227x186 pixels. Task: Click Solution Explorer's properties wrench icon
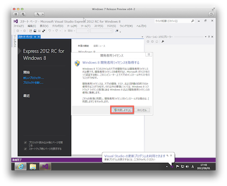pyautogui.click(x=163, y=41)
